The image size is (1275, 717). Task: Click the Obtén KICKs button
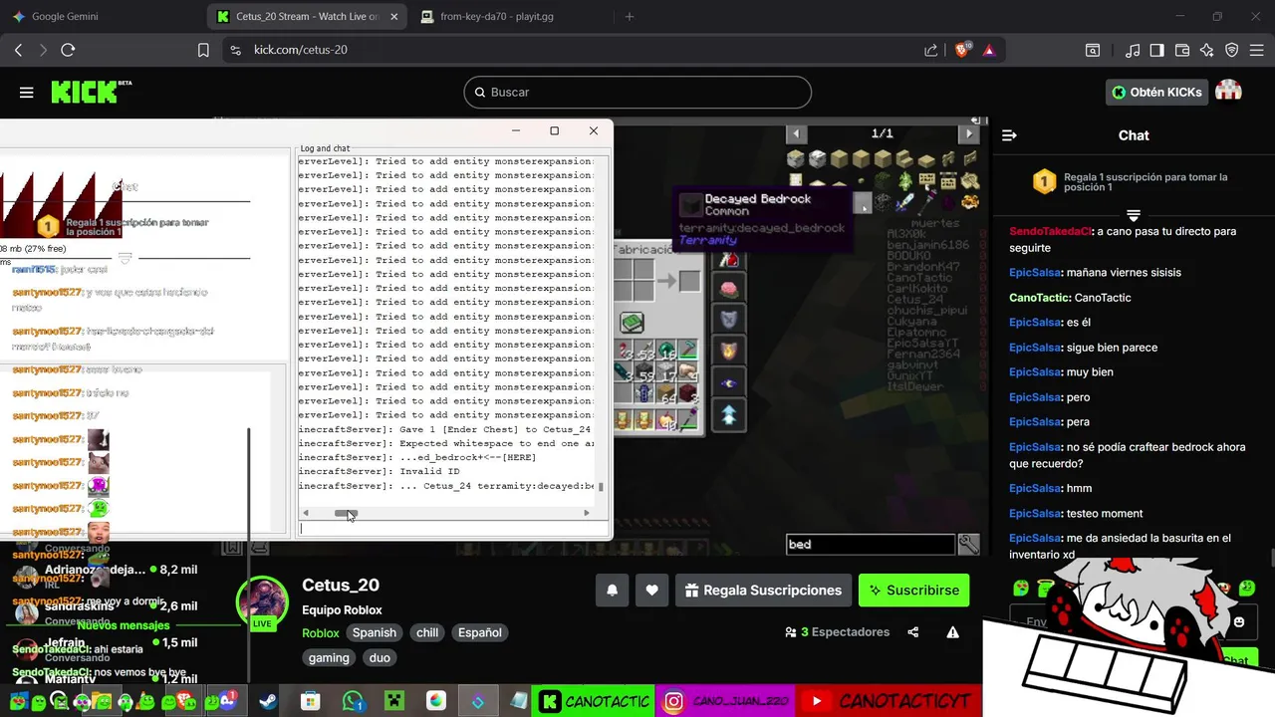1156,92
